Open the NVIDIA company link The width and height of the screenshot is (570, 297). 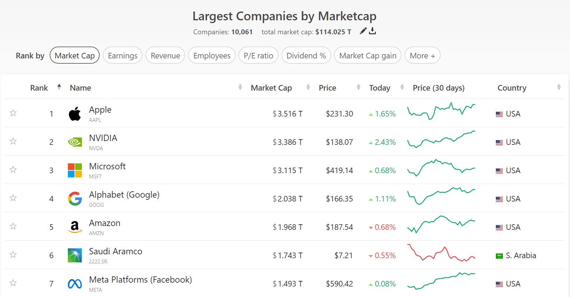tap(103, 138)
